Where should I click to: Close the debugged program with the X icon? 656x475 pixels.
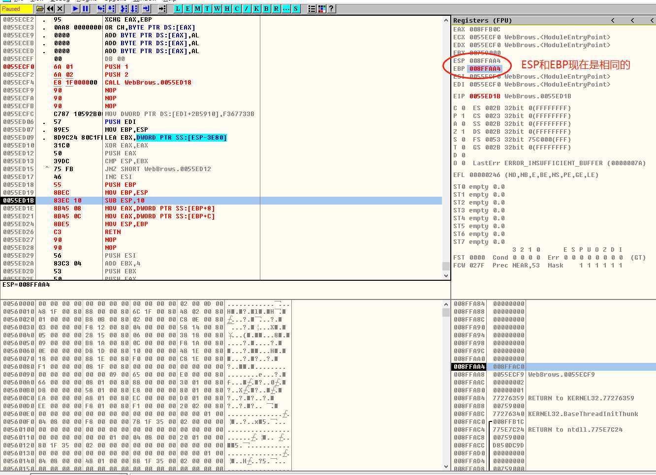[x=60, y=9]
